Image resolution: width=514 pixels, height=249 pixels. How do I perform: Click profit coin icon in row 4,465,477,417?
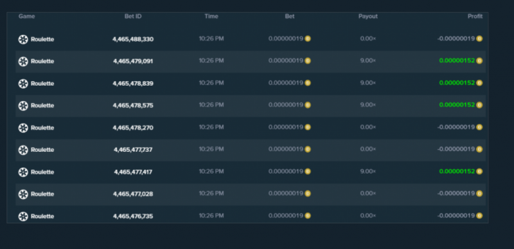click(479, 172)
